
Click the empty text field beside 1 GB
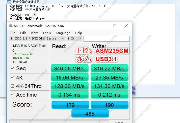tap(107, 39)
